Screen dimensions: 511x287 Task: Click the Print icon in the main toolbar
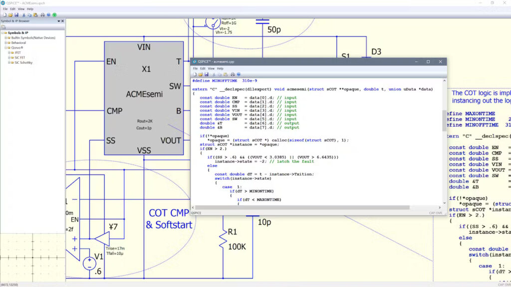(x=42, y=14)
